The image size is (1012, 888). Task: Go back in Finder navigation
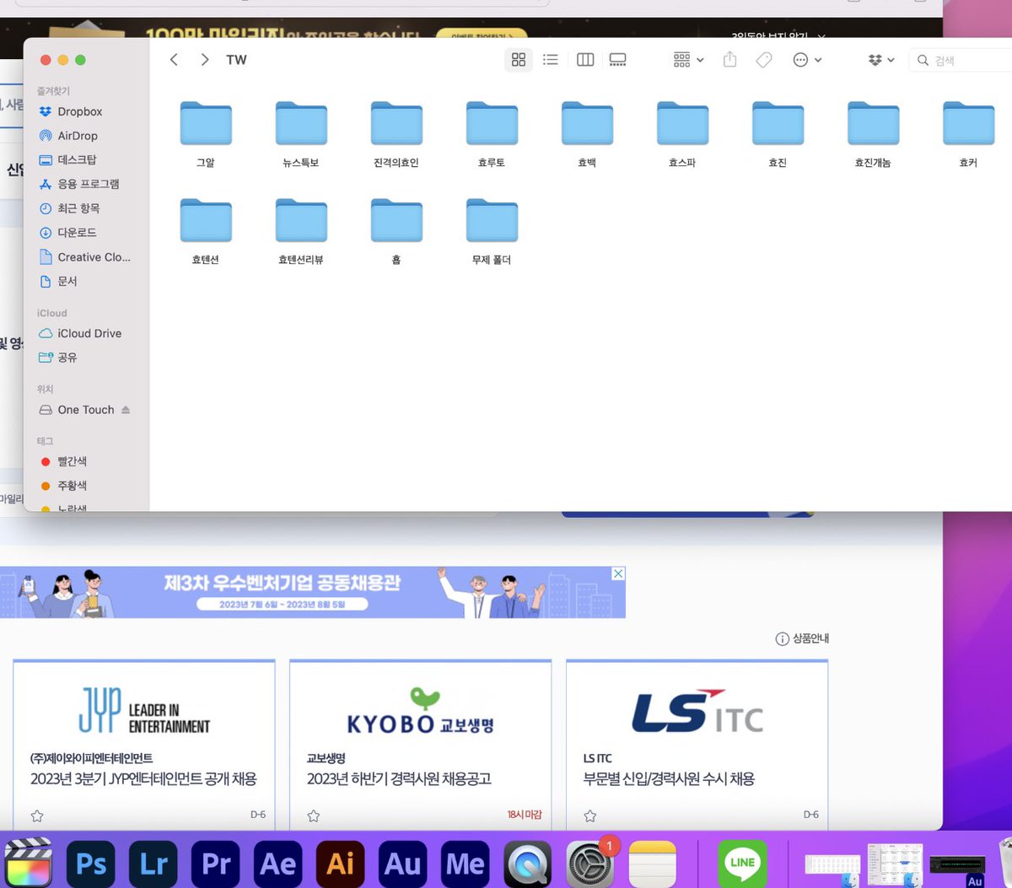tap(174, 60)
